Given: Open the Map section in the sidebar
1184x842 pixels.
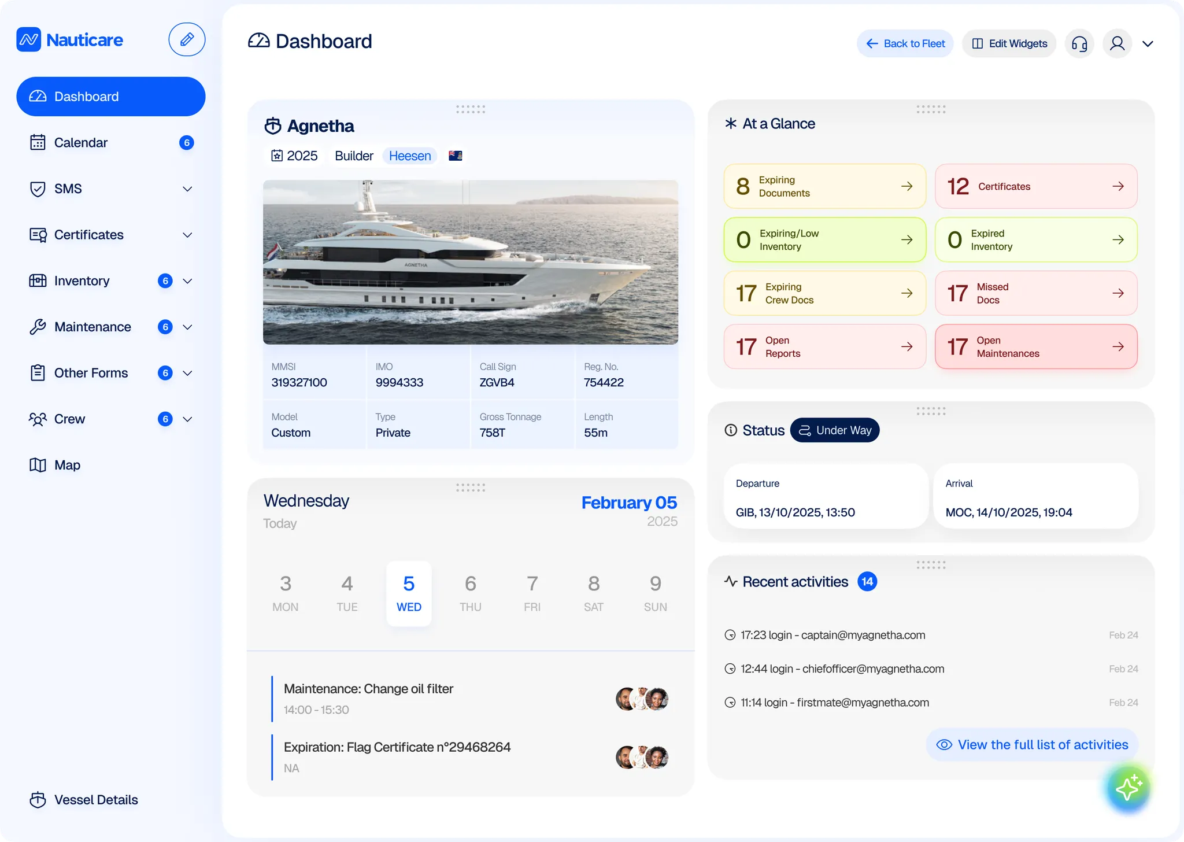Looking at the screenshot, I should point(68,465).
